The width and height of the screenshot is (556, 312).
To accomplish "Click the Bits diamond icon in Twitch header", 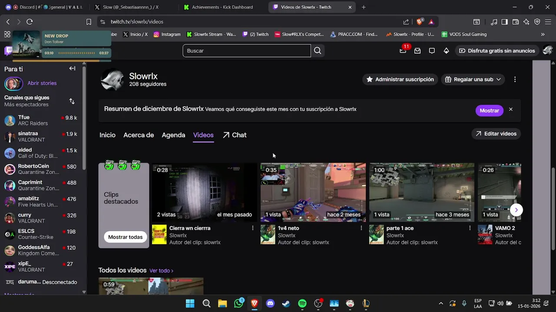I will click(446, 51).
